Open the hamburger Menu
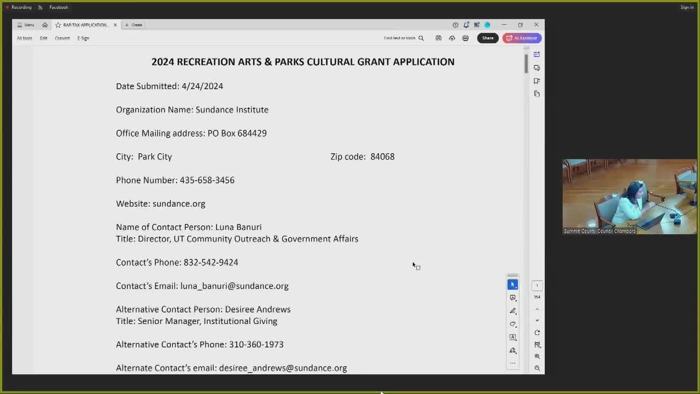Image resolution: width=700 pixels, height=394 pixels. click(x=25, y=25)
